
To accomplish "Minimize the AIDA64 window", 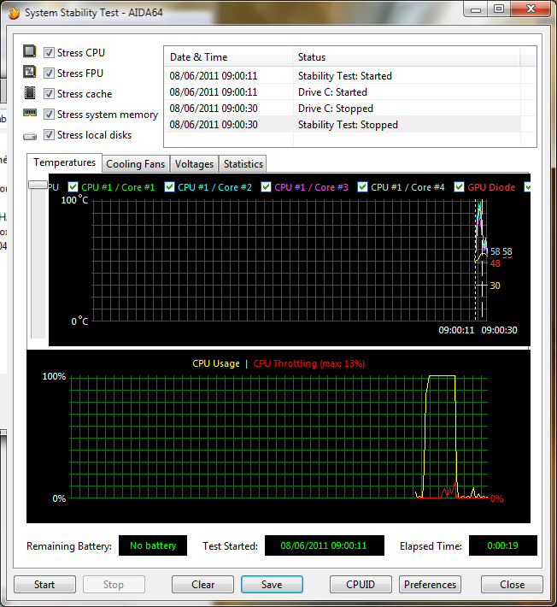I will click(475, 9).
